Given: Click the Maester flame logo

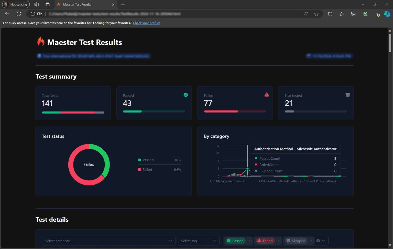Looking at the screenshot, I should (41, 41).
